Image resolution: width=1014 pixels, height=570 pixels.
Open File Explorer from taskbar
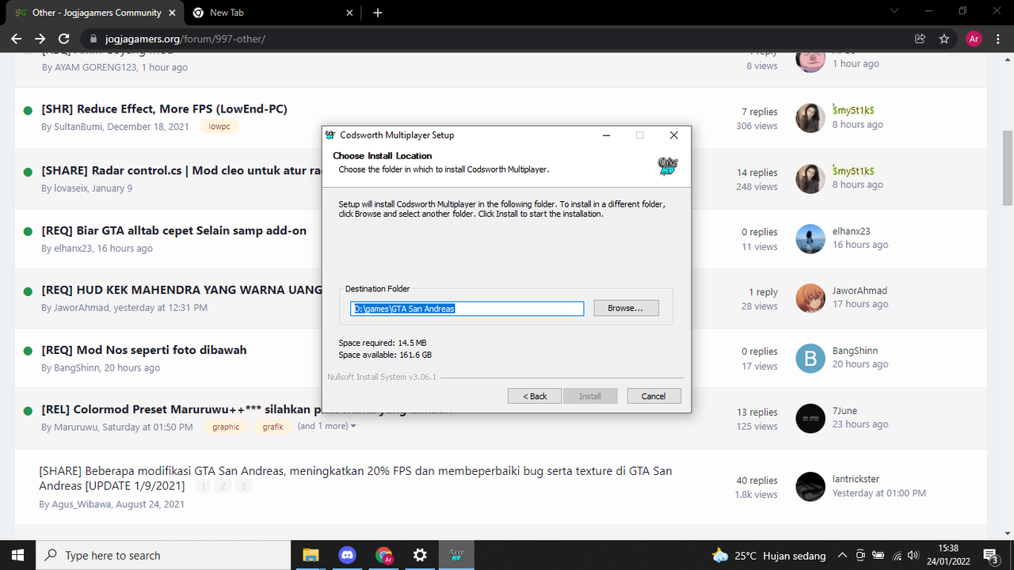tap(311, 555)
